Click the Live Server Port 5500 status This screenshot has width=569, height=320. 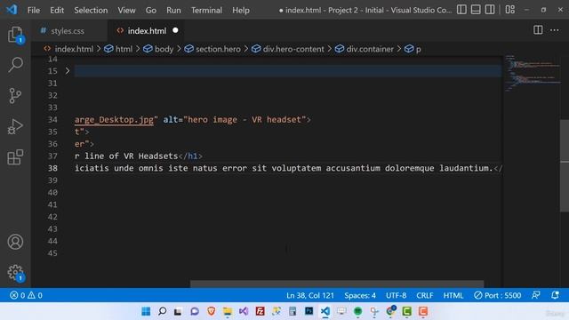(x=498, y=295)
